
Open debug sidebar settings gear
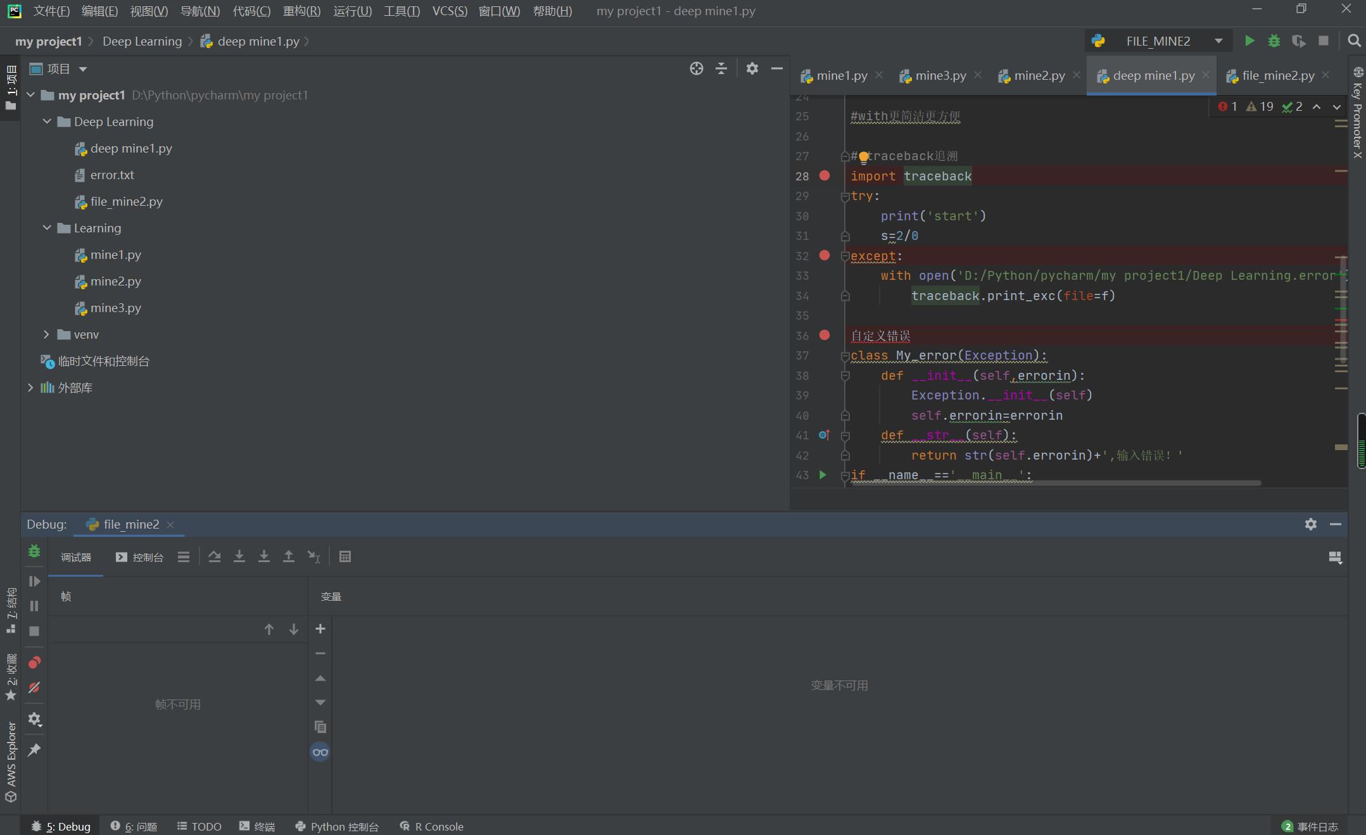coord(34,719)
